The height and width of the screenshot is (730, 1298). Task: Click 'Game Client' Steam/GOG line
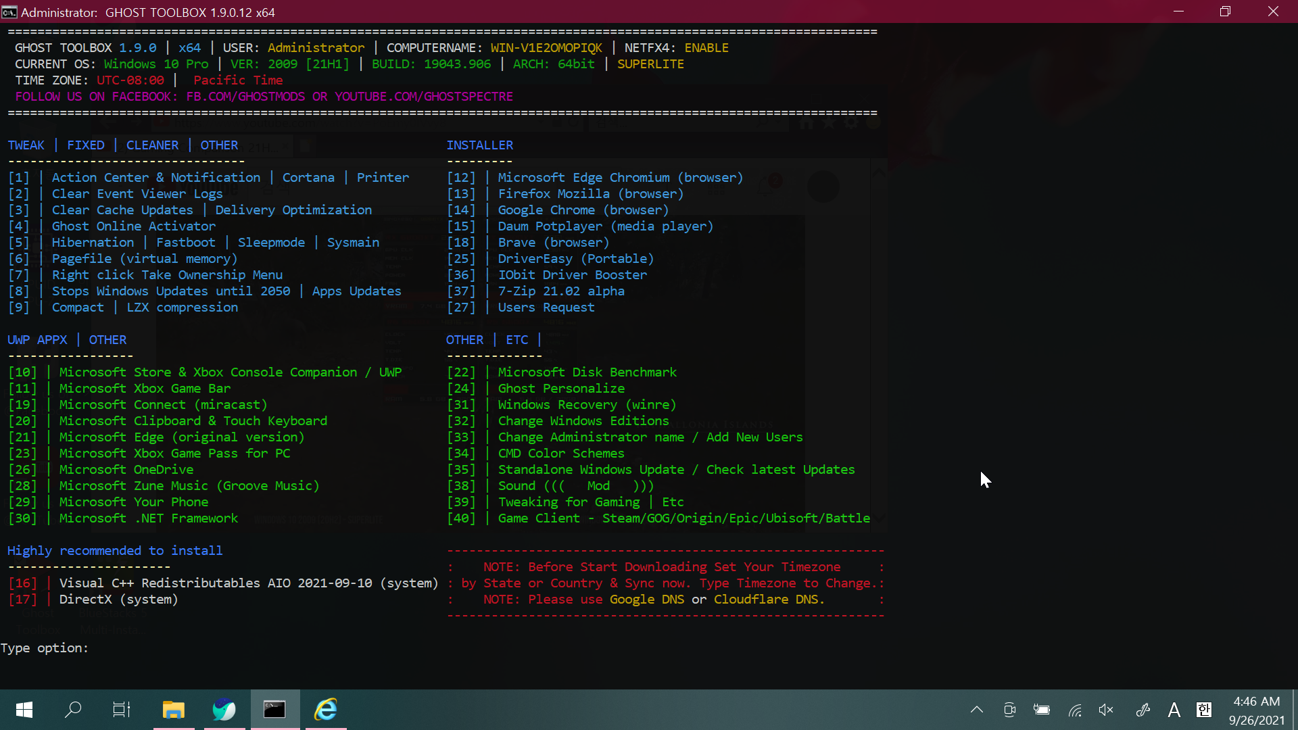pos(684,518)
